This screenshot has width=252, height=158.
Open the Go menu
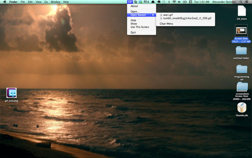pos(46,2)
